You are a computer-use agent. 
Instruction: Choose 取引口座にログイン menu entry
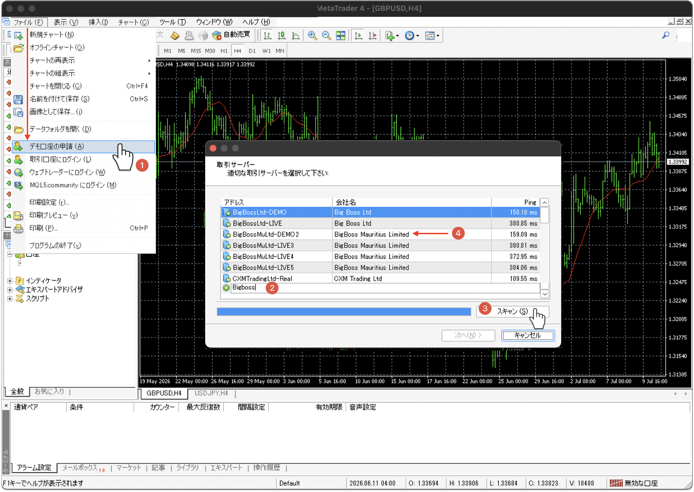[x=83, y=159]
